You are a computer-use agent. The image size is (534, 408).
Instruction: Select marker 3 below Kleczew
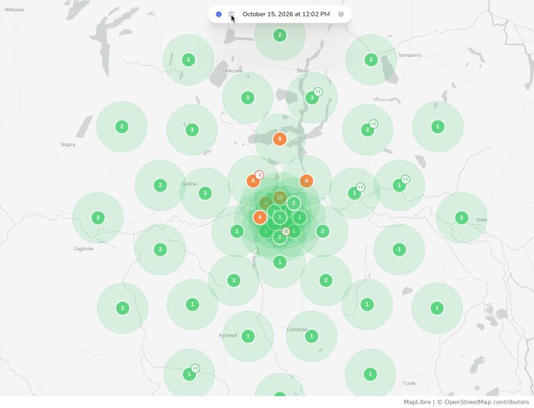coord(248,98)
